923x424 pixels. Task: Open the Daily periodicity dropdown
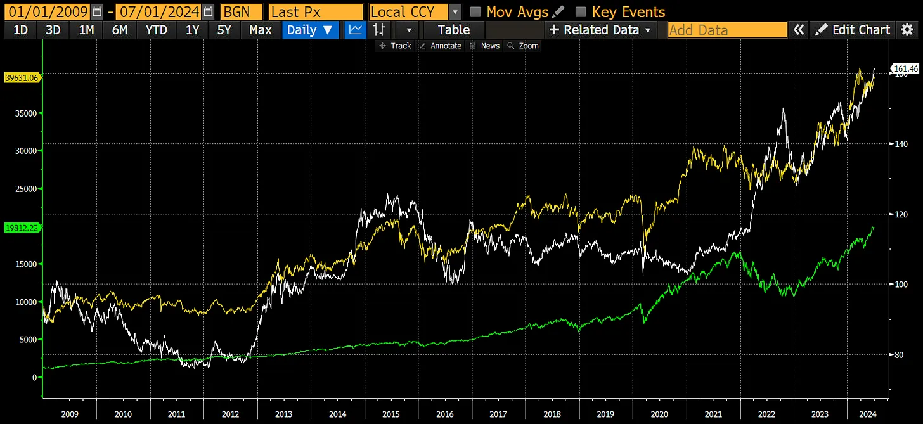[x=310, y=29]
